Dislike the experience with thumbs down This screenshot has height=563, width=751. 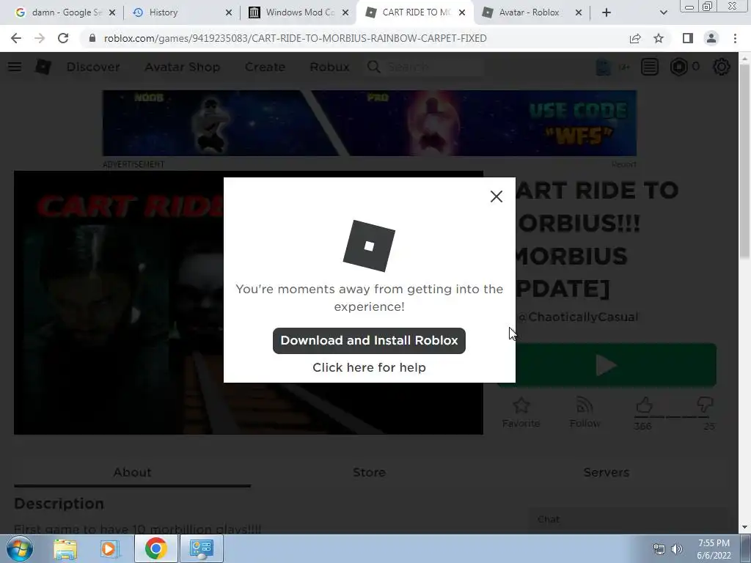pyautogui.click(x=705, y=405)
